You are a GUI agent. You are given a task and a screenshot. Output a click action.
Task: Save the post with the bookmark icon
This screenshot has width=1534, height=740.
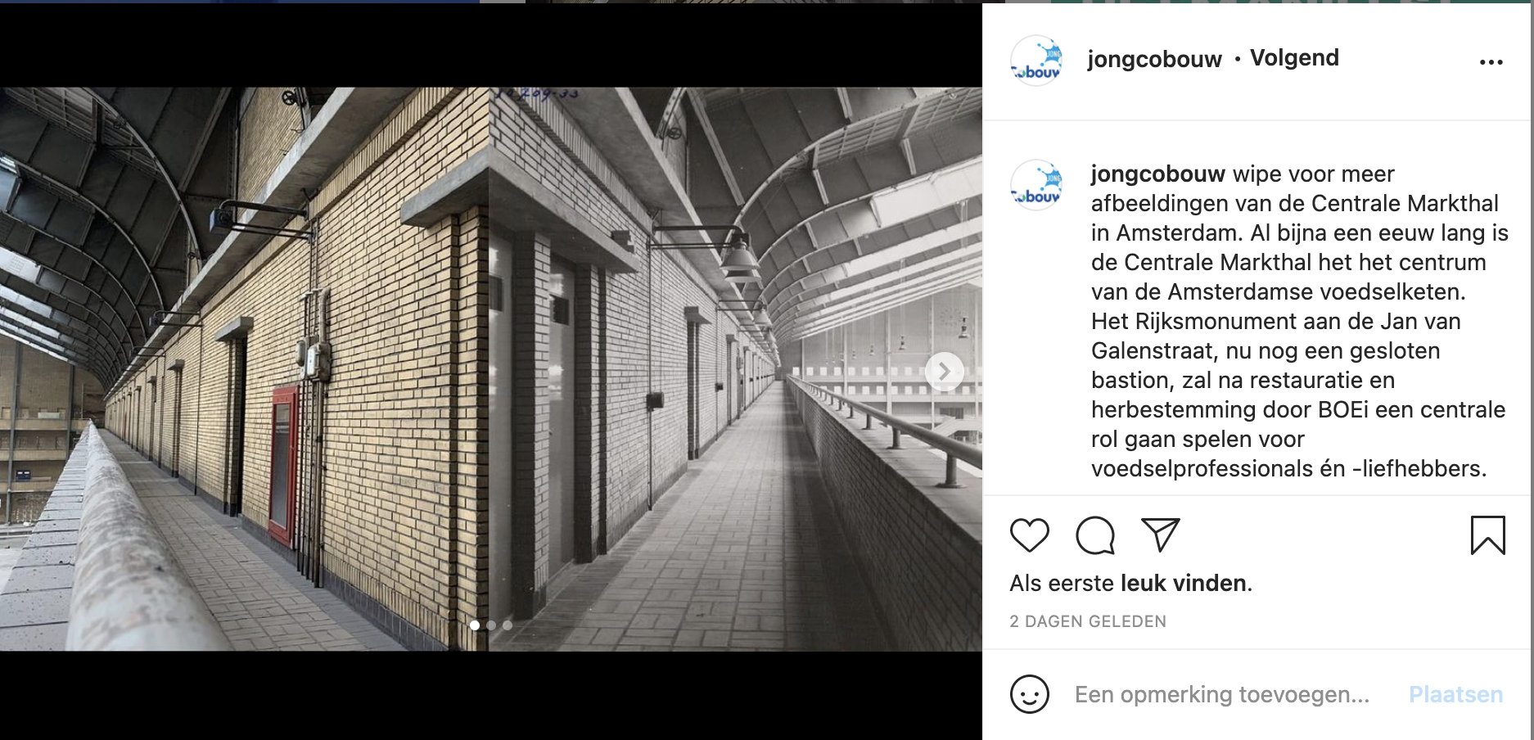1487,535
